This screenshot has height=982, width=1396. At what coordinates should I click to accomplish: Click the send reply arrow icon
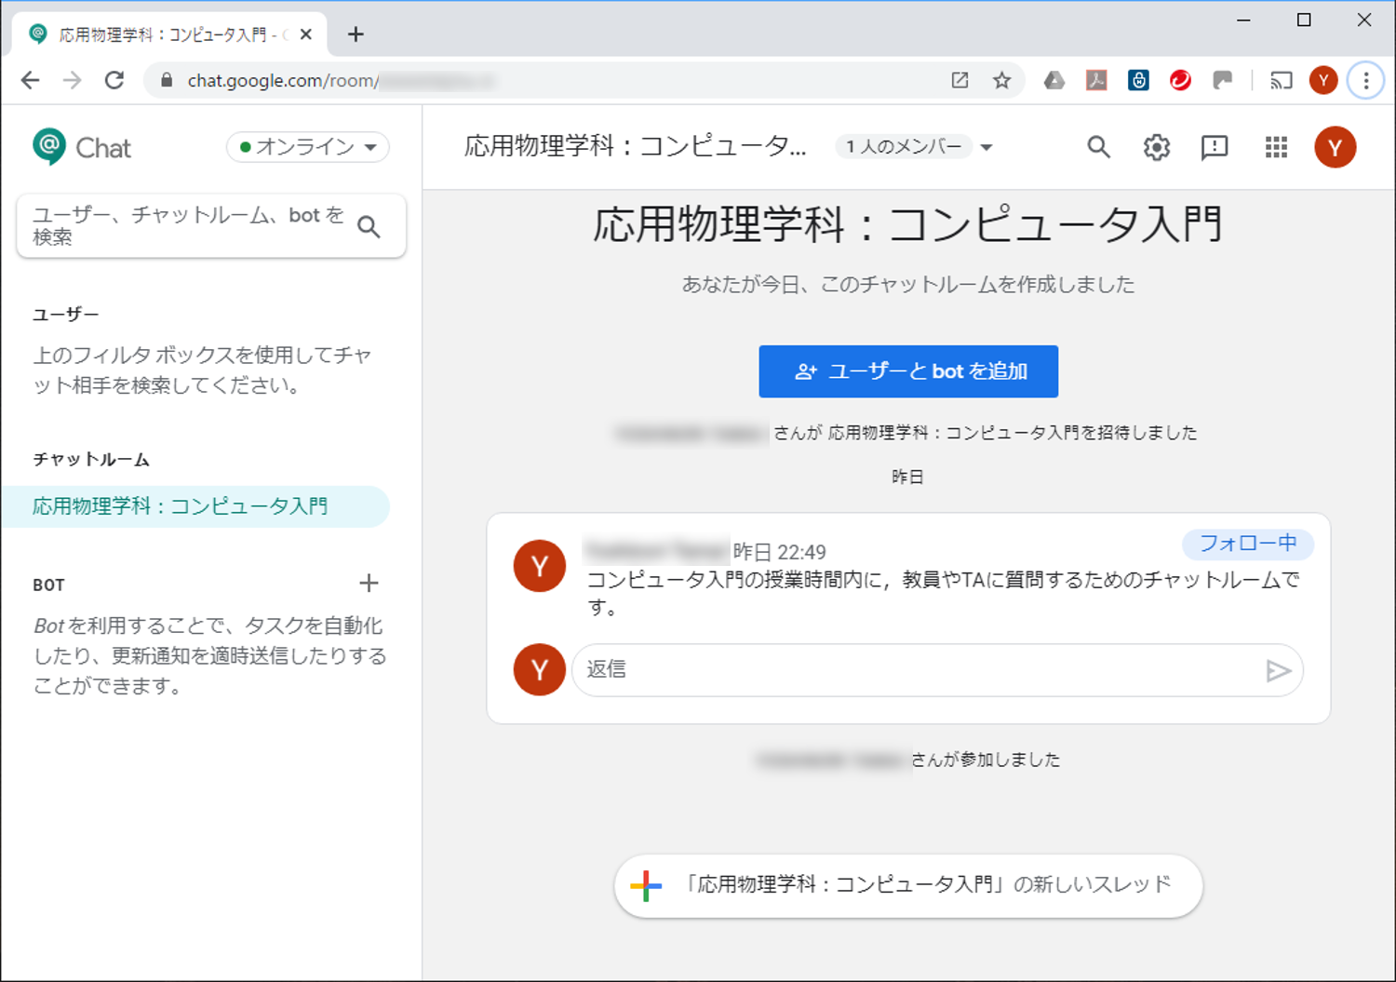(1278, 670)
